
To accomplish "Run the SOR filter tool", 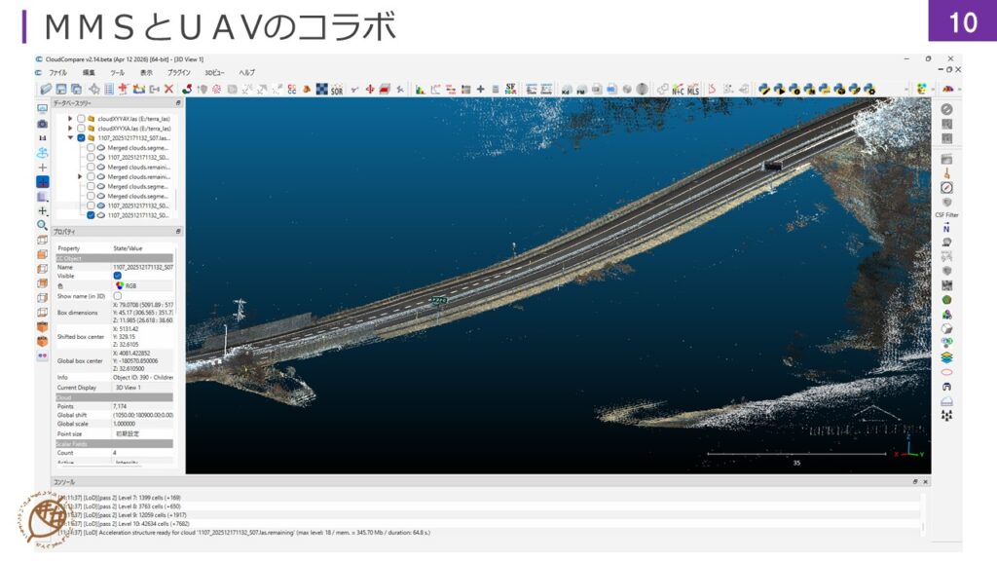I will coord(336,89).
